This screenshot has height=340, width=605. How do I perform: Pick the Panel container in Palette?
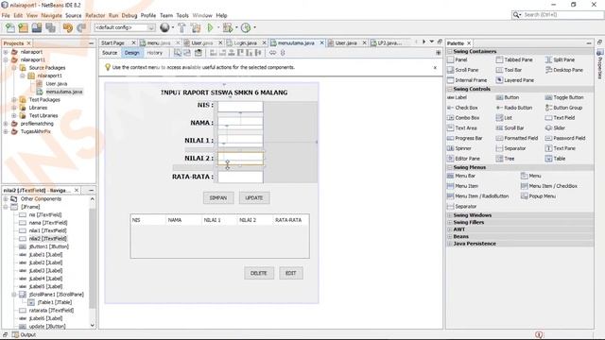coord(458,59)
